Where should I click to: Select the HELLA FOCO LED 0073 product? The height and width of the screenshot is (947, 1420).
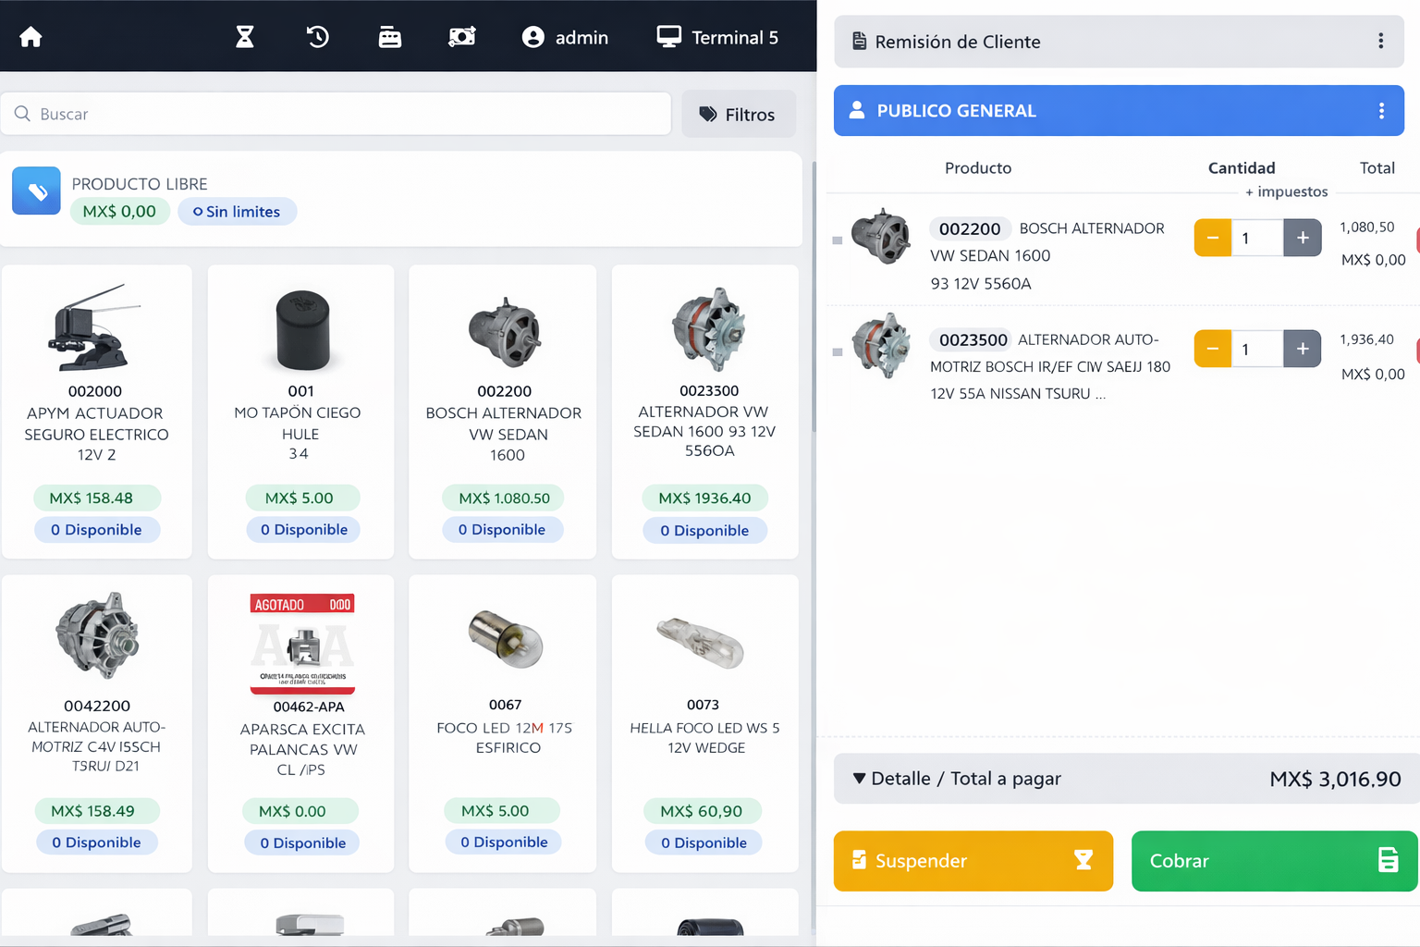tap(704, 723)
